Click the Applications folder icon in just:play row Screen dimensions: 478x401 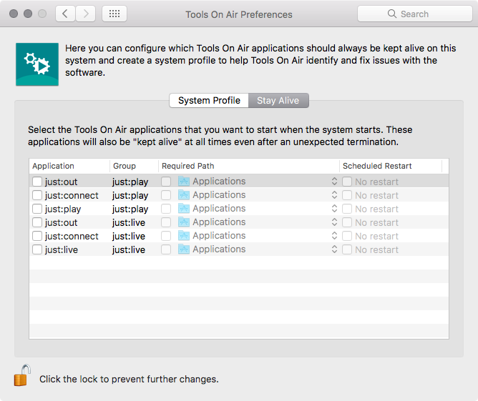click(184, 209)
